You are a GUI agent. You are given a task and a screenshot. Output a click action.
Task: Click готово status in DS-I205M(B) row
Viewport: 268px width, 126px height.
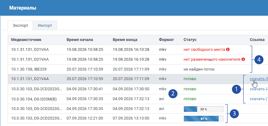tap(190, 99)
